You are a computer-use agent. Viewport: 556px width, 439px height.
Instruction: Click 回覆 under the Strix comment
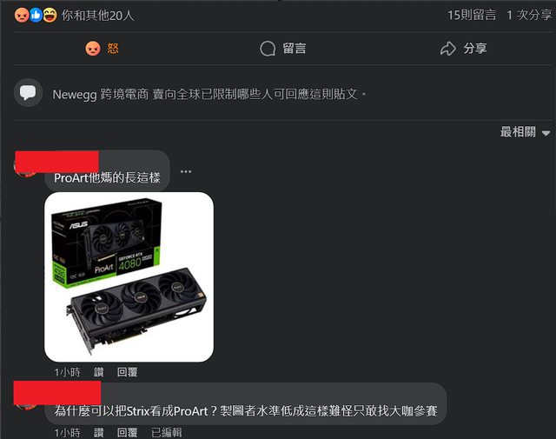[128, 432]
